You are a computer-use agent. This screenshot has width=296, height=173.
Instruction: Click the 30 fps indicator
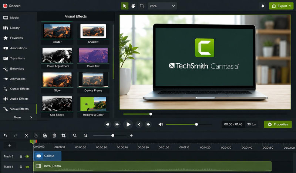click(x=252, y=124)
